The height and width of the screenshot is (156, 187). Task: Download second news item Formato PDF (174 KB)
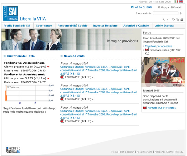79,99
